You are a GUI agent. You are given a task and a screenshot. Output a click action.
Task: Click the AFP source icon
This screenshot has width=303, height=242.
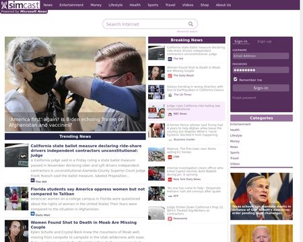(170, 196)
